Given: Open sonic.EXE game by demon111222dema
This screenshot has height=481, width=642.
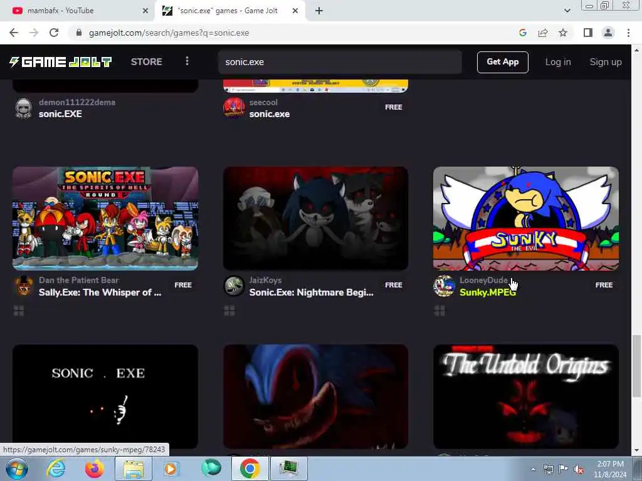Looking at the screenshot, I should 60,114.
